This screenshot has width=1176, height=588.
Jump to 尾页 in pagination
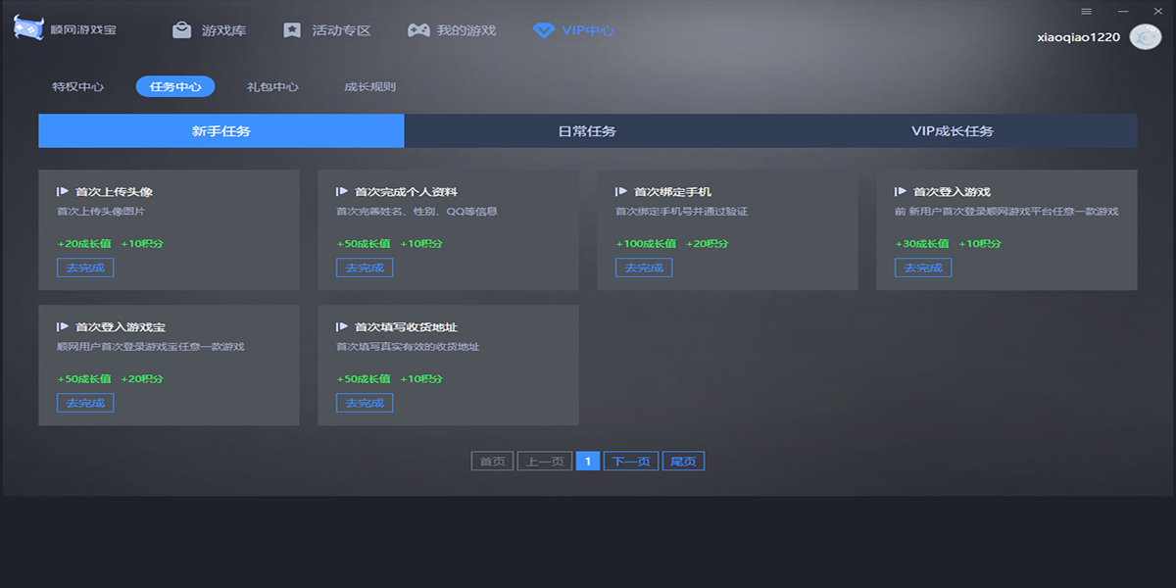pos(683,462)
